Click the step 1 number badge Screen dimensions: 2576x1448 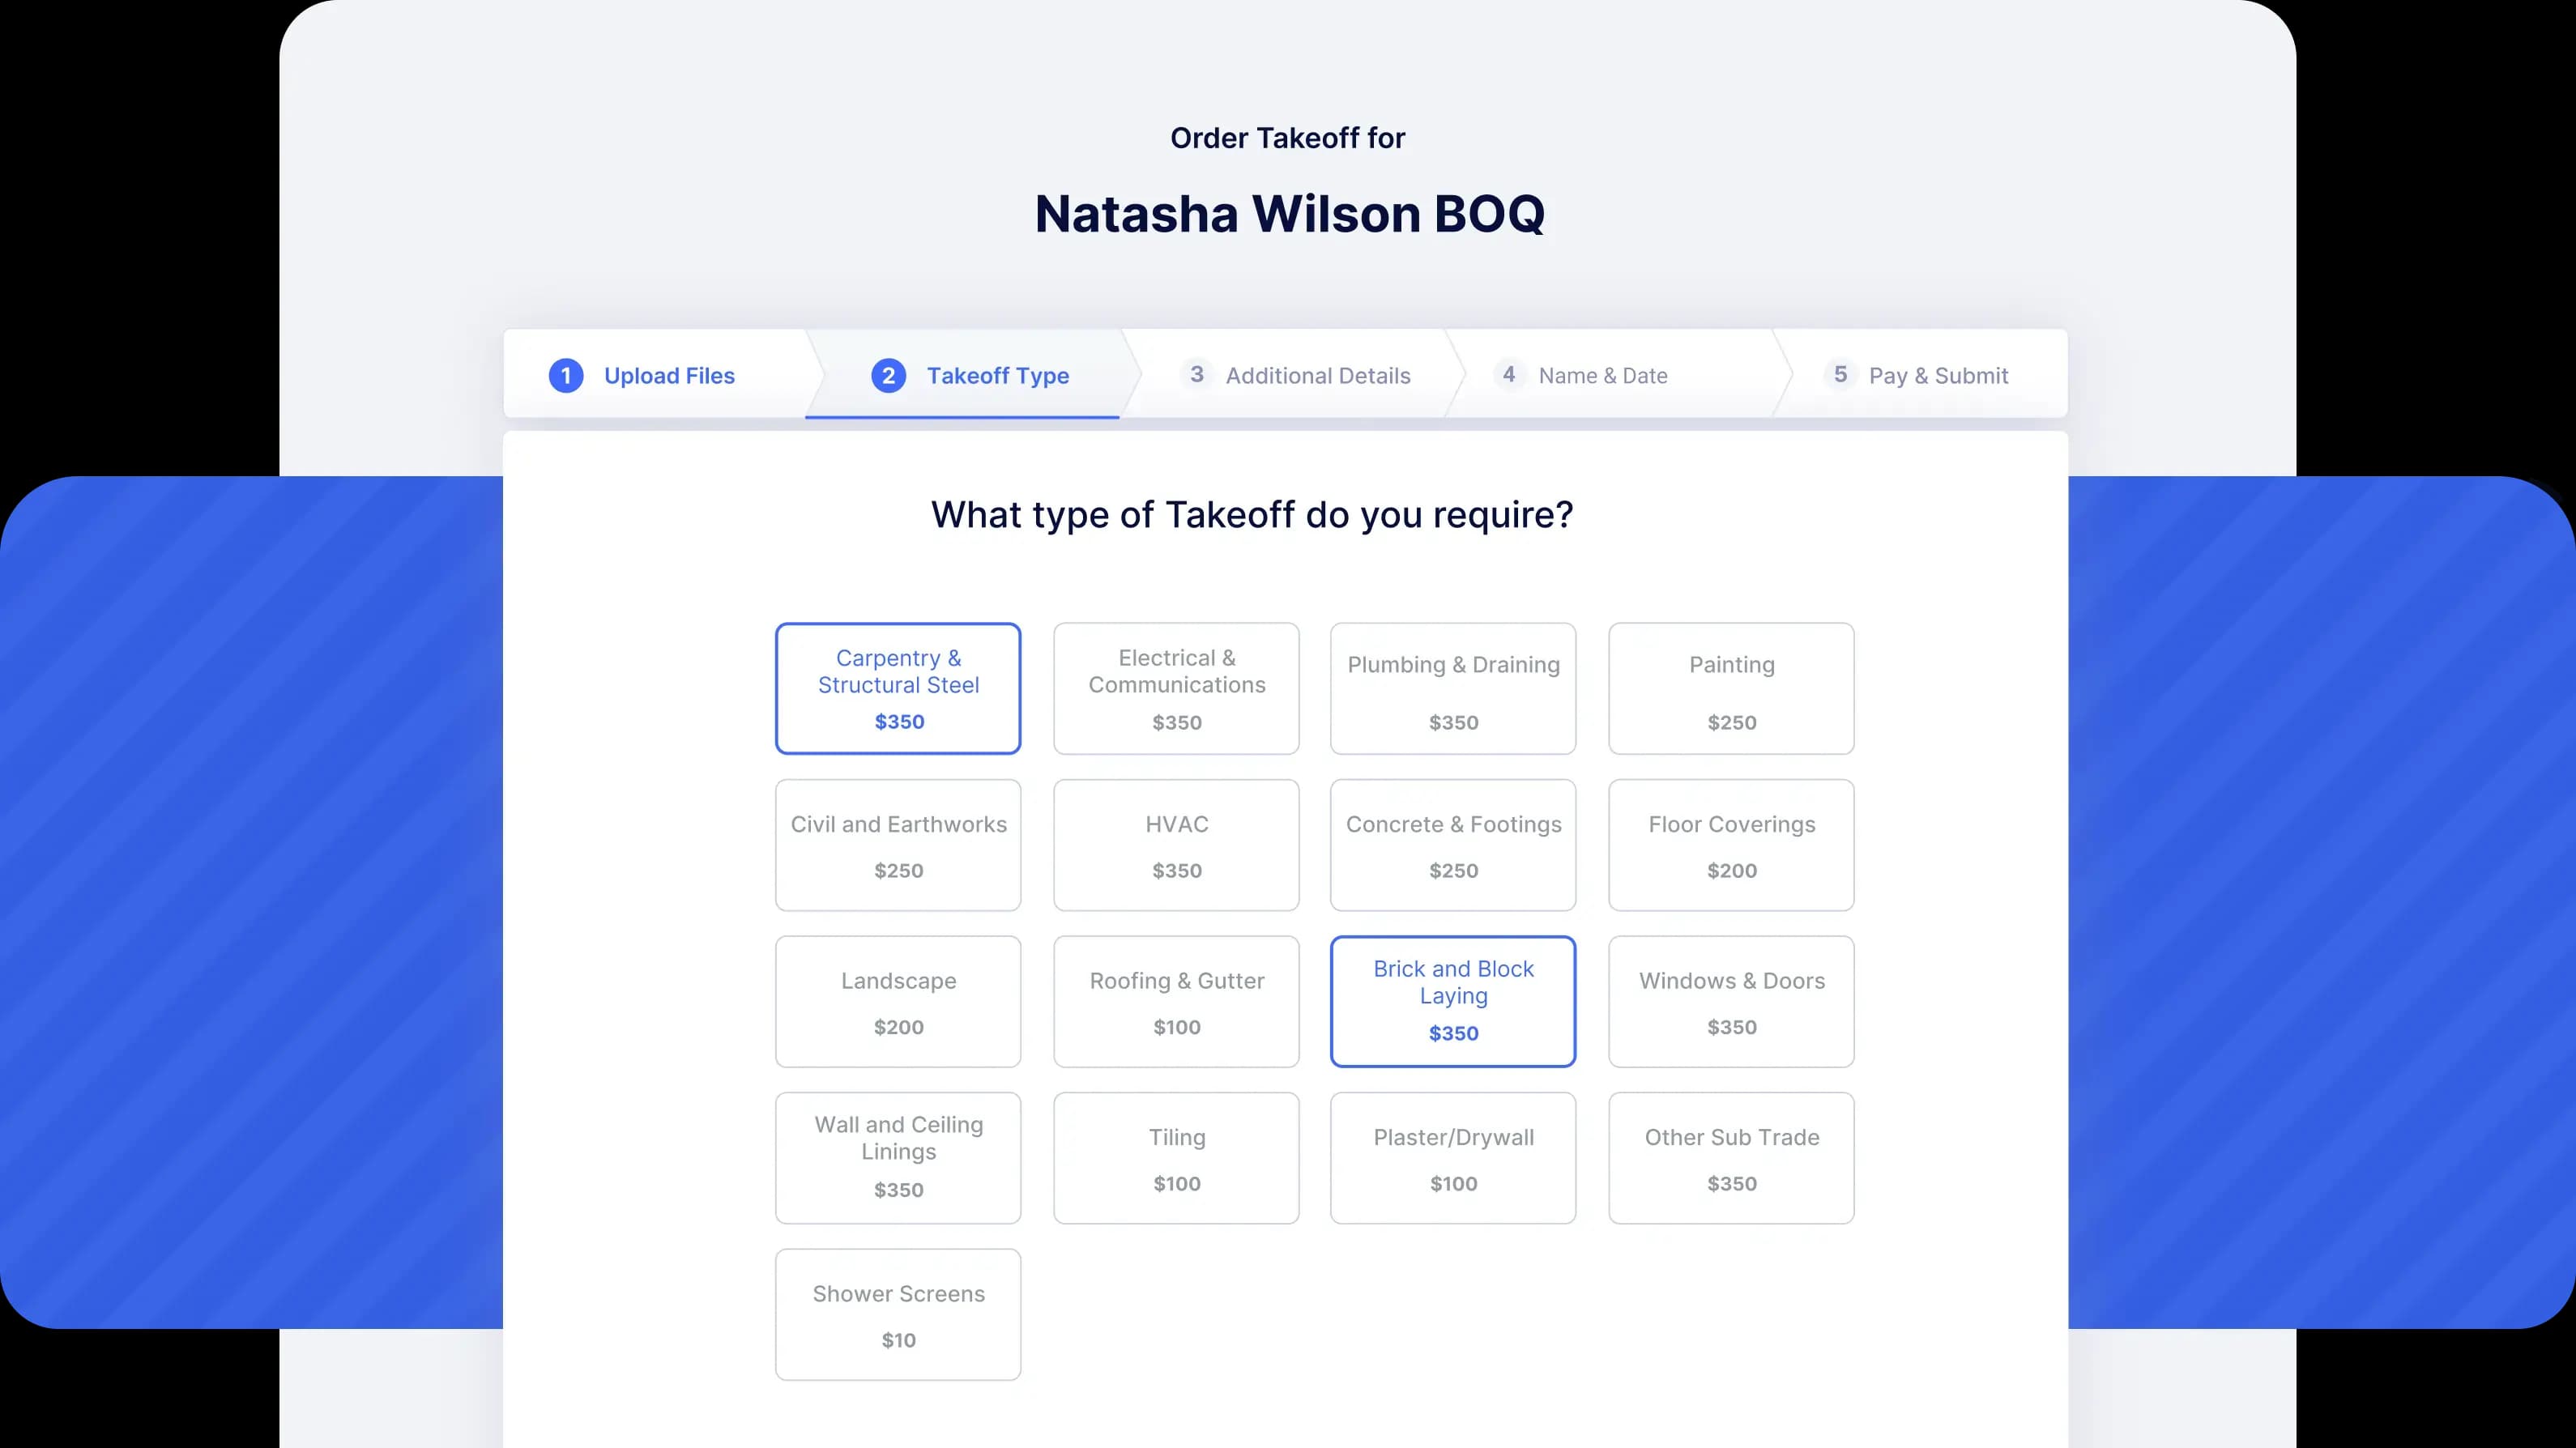click(566, 375)
